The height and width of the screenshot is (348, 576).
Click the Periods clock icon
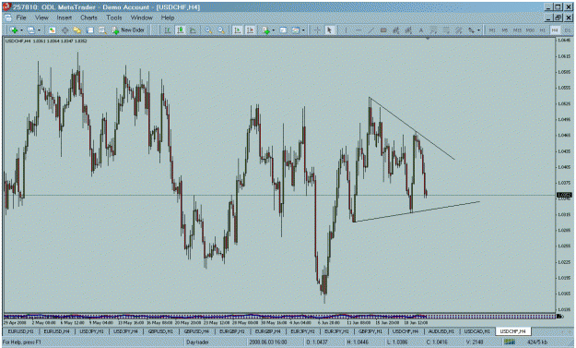283,30
